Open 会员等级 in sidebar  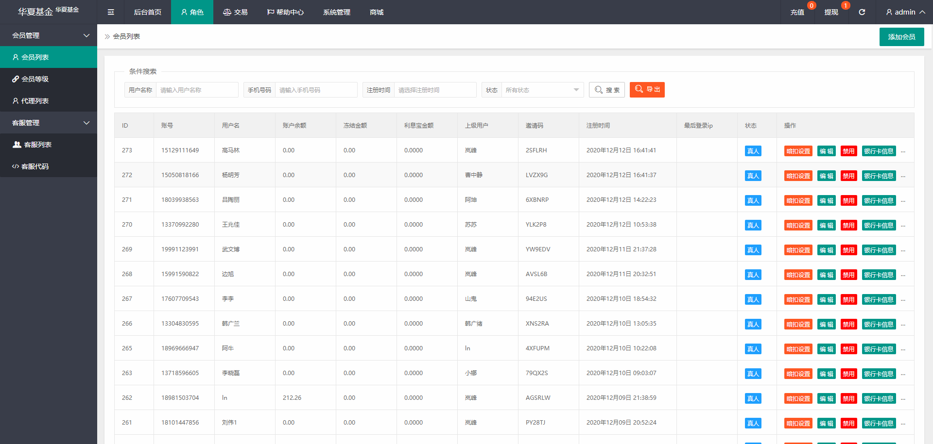tap(49, 79)
